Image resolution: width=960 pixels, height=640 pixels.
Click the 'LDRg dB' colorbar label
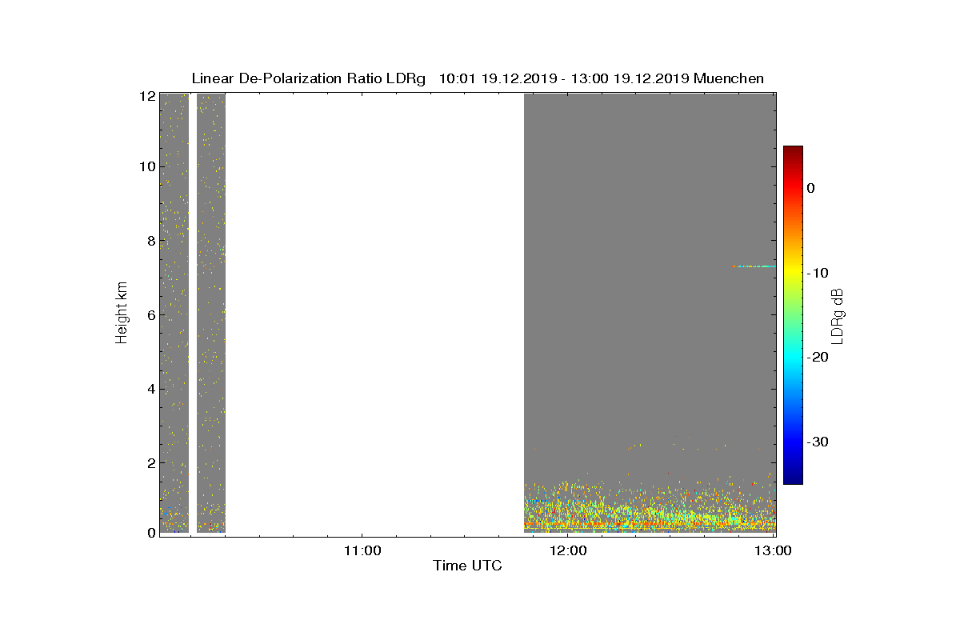(837, 315)
